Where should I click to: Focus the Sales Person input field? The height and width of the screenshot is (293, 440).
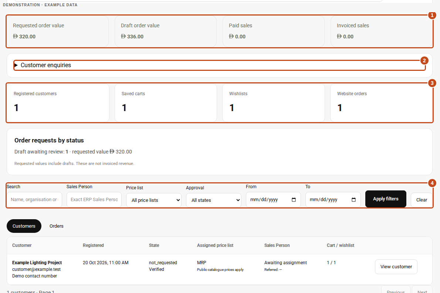tap(94, 199)
